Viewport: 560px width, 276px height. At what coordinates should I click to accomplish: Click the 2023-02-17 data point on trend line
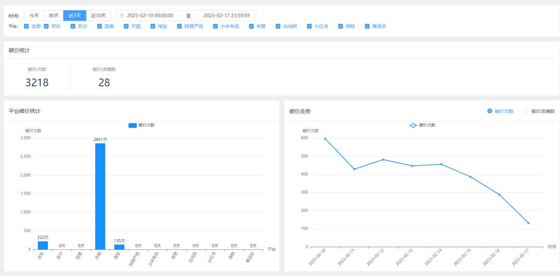[x=528, y=223]
